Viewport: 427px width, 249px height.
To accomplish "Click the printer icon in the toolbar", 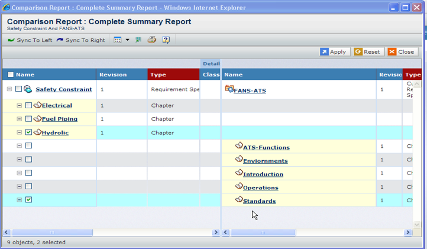I will tap(152, 40).
